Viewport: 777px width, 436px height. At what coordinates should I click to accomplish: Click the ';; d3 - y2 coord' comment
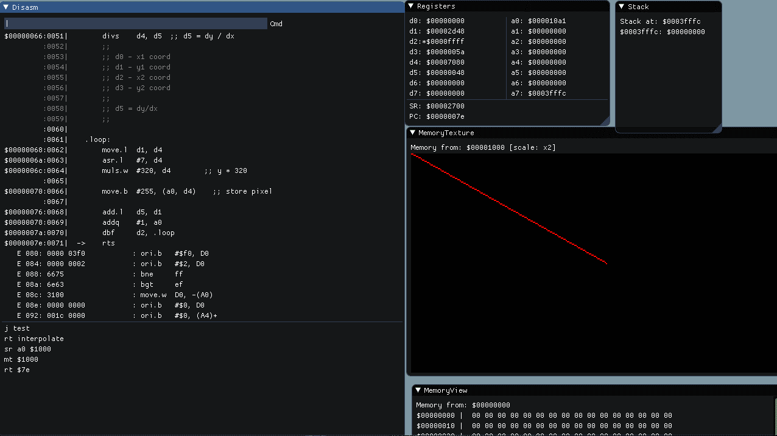pyautogui.click(x=136, y=88)
